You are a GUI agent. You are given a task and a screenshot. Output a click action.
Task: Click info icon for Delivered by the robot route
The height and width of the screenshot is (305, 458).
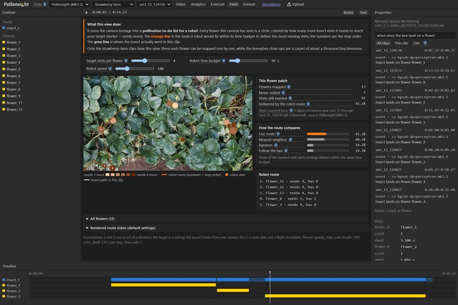pos(308,104)
